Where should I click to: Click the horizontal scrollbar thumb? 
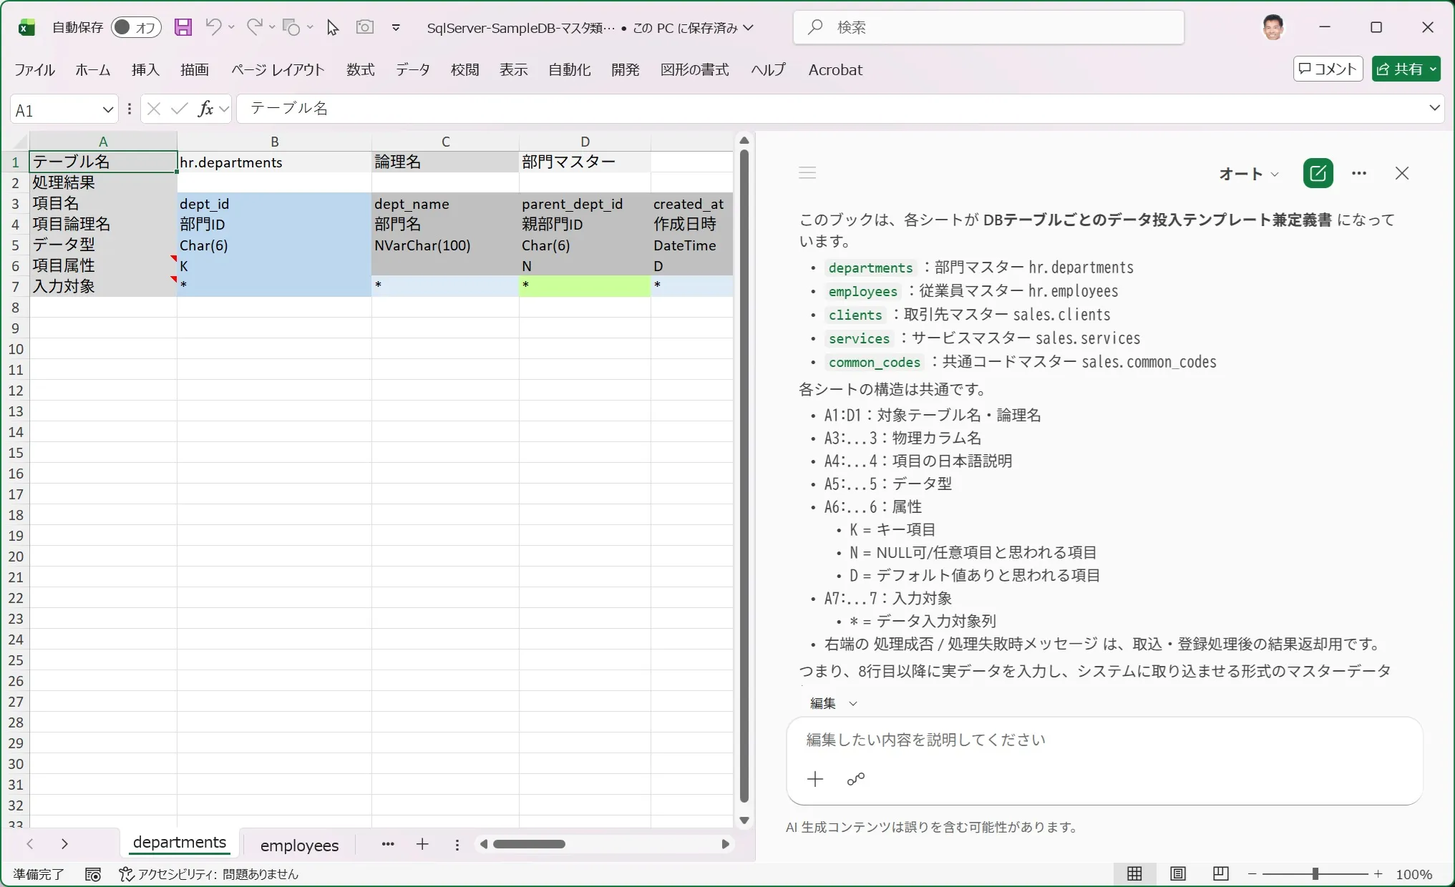529,844
